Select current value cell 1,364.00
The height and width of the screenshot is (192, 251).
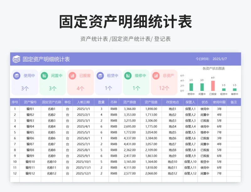click(151, 162)
